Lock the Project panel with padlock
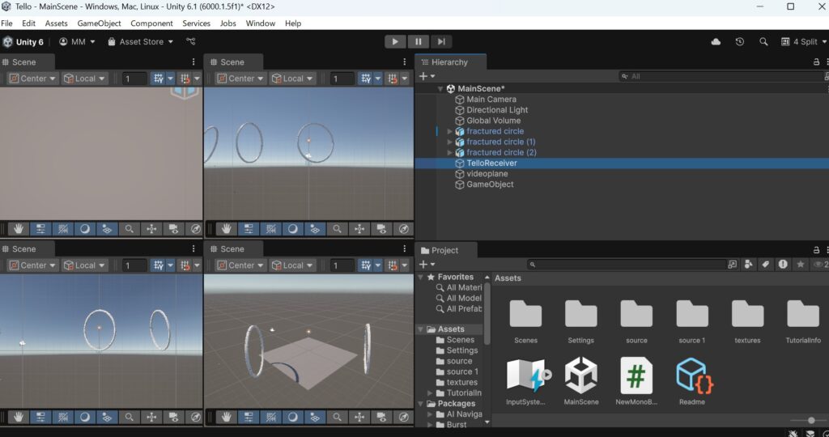 point(816,250)
